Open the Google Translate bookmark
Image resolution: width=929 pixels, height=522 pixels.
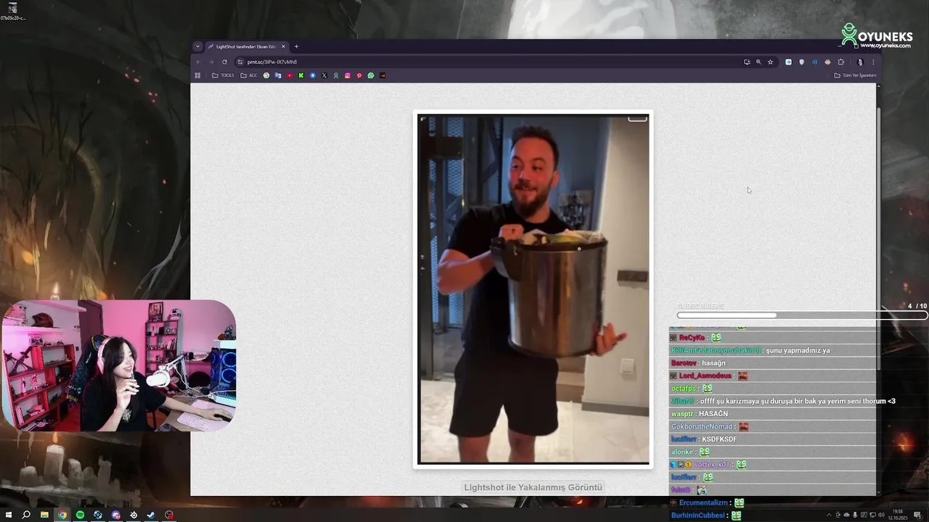[x=278, y=75]
